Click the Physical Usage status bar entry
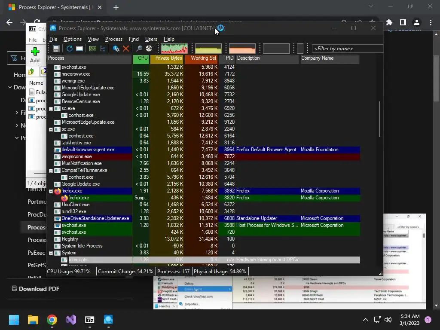The width and height of the screenshot is (440, 330). pyautogui.click(x=220, y=272)
